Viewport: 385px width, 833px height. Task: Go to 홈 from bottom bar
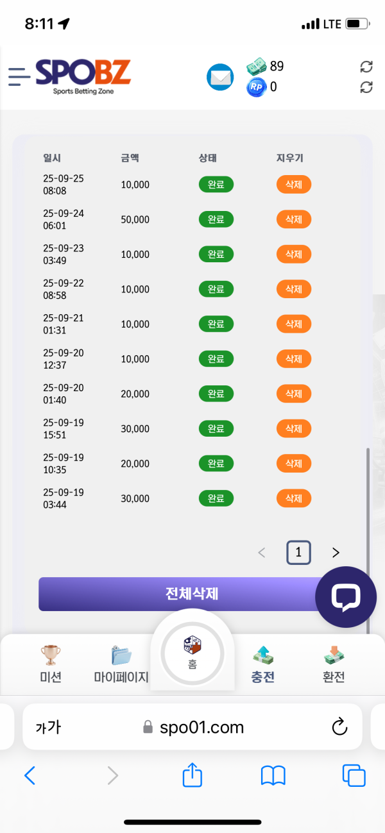pos(193,653)
